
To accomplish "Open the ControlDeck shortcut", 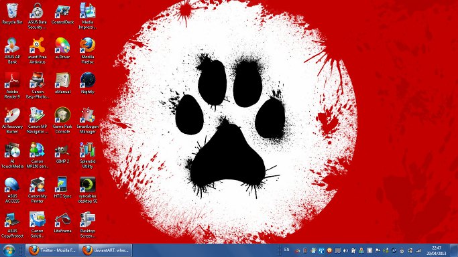I will click(x=62, y=14).
